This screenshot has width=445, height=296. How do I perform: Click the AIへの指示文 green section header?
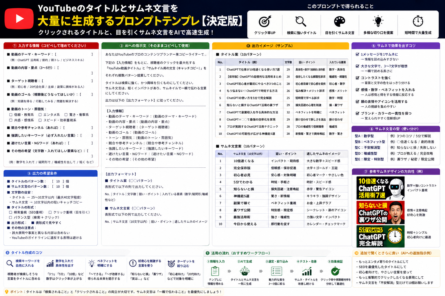(x=155, y=46)
